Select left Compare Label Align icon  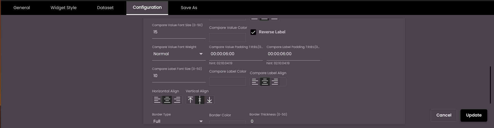(x=255, y=82)
